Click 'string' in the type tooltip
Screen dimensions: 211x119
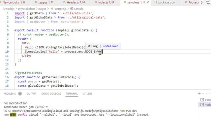pyautogui.click(x=92, y=46)
